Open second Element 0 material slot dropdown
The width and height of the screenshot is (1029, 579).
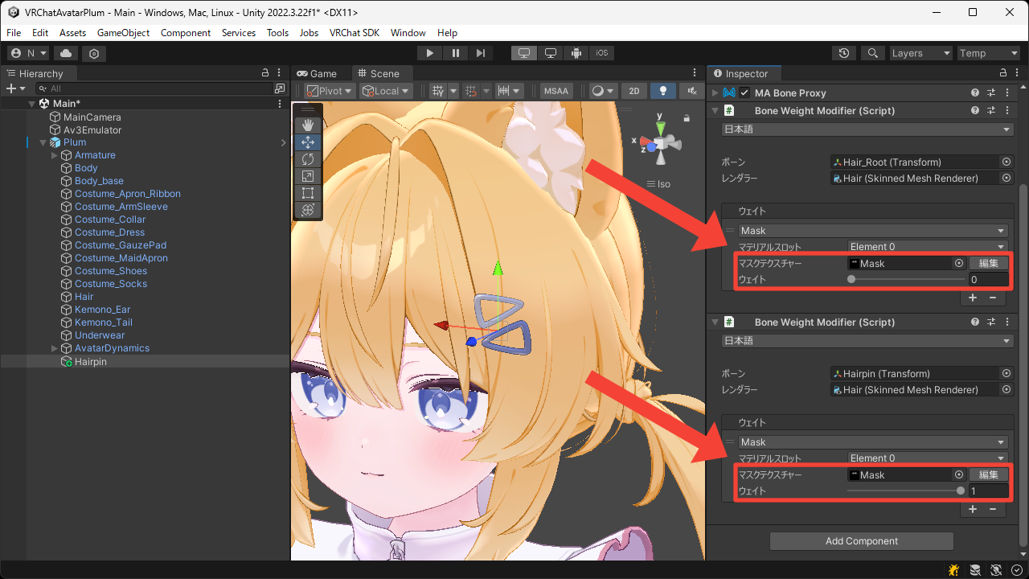928,458
